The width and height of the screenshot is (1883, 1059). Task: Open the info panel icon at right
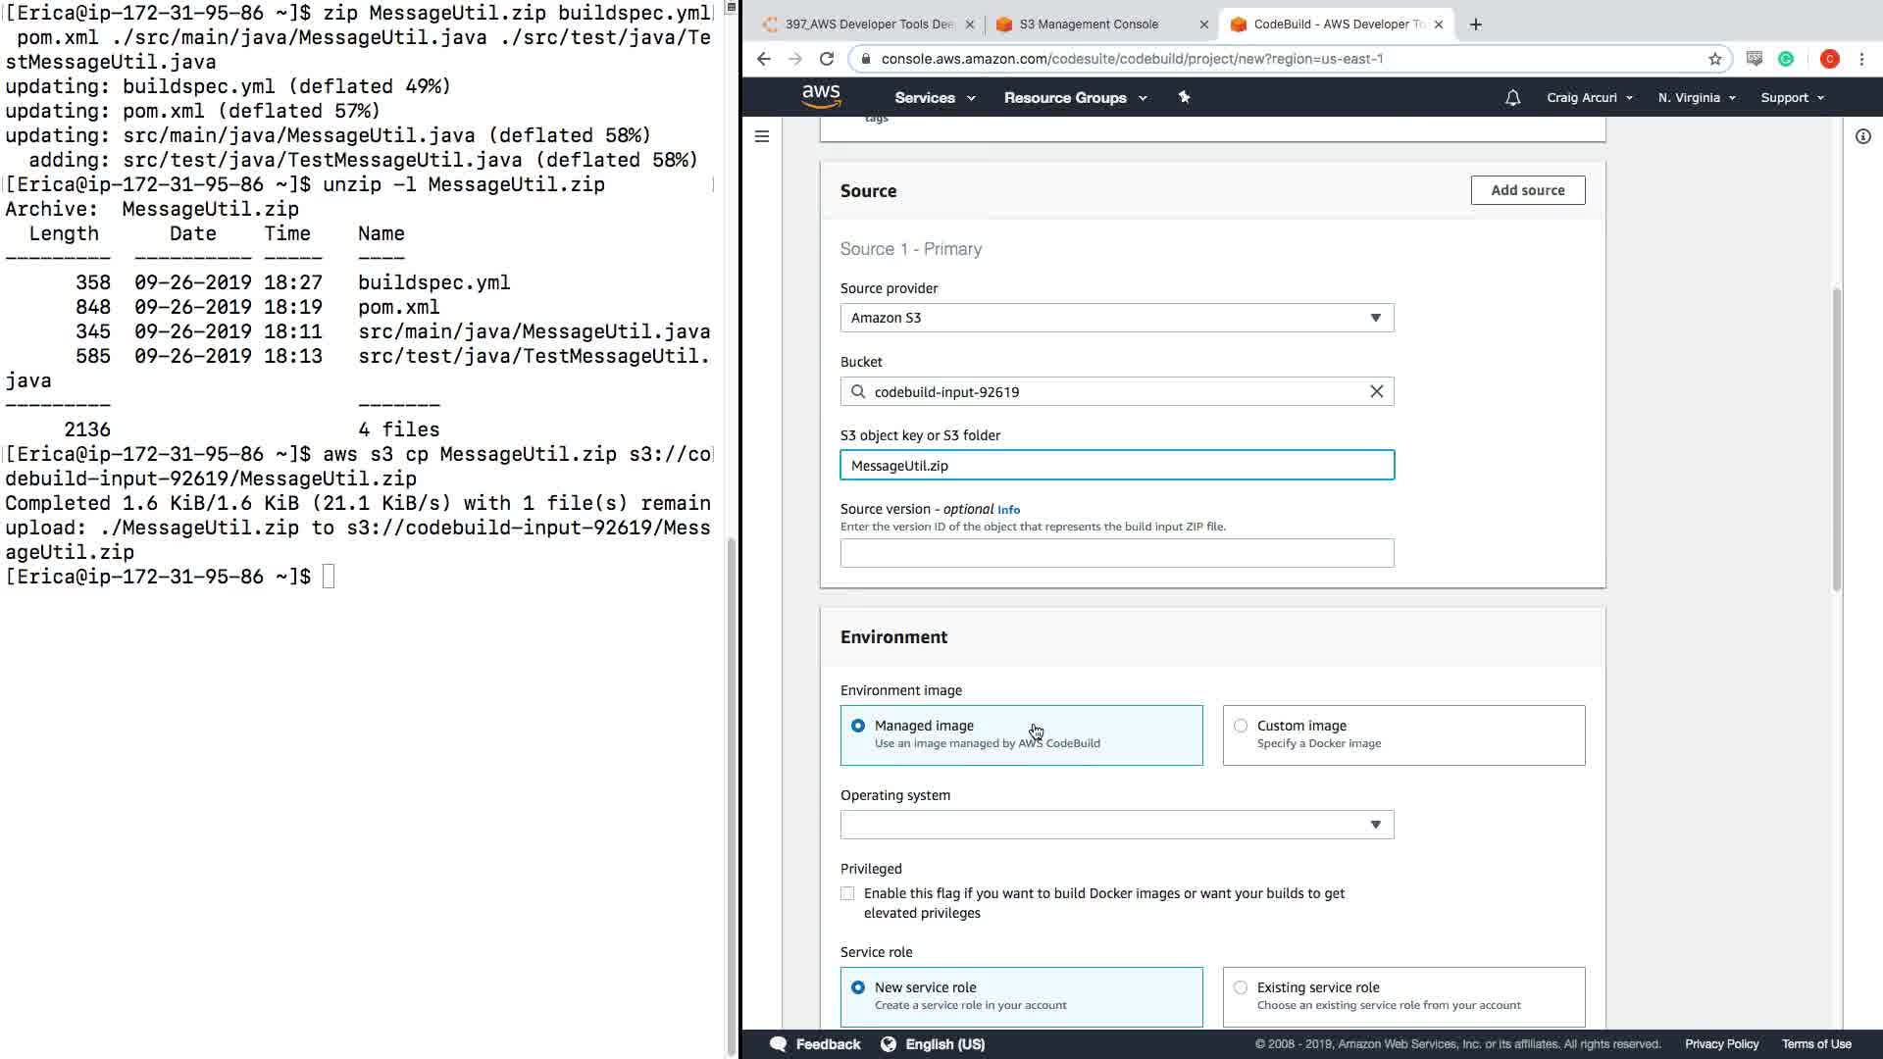(x=1862, y=136)
